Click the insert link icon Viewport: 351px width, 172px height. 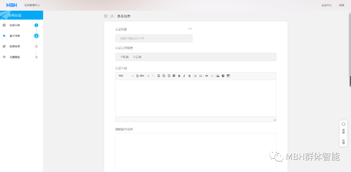point(207,76)
